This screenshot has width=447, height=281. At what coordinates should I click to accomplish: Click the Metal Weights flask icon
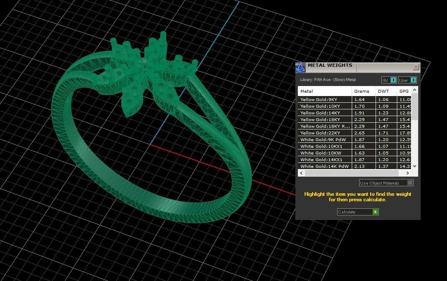300,67
